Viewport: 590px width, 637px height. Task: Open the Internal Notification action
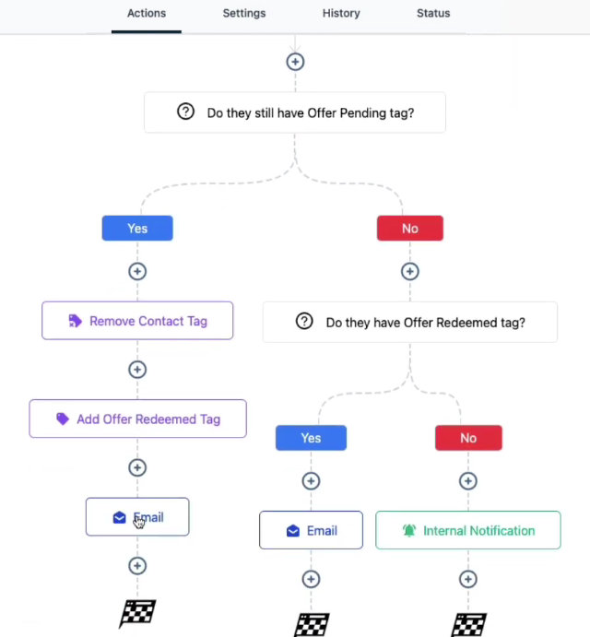(468, 531)
